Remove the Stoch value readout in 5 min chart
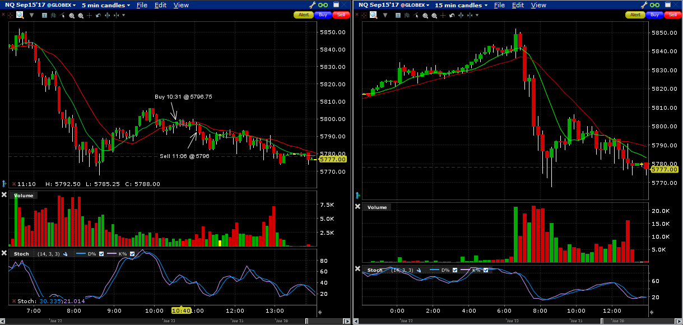 click(x=13, y=301)
